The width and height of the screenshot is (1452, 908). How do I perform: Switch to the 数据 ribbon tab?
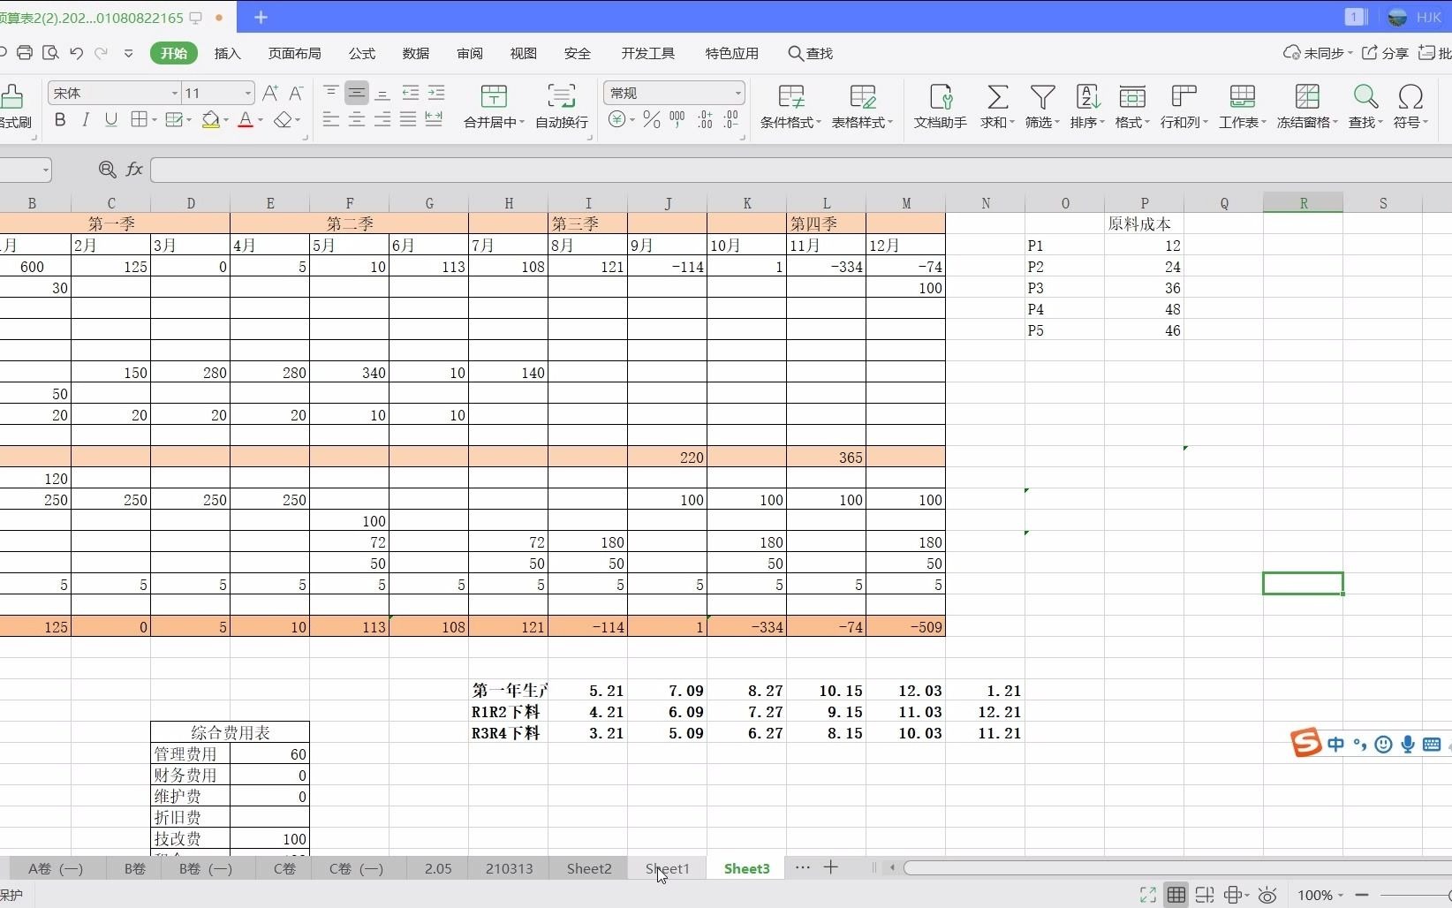coord(415,53)
